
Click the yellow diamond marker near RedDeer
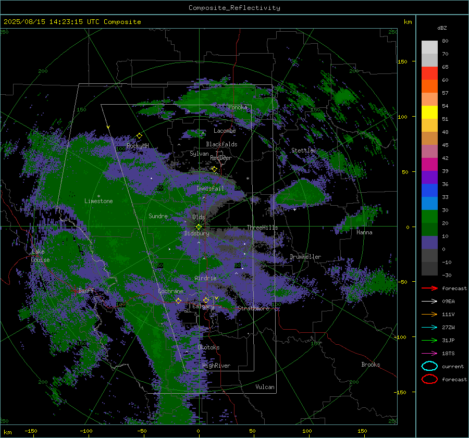point(214,169)
